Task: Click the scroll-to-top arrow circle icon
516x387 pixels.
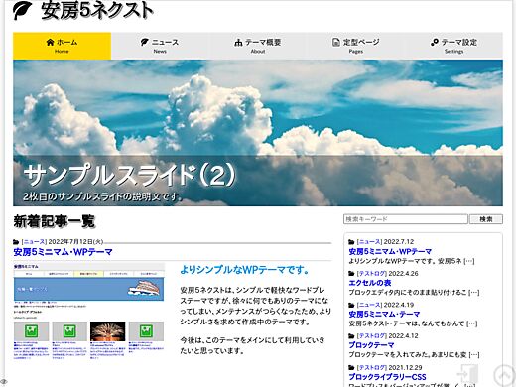Action: [x=504, y=375]
